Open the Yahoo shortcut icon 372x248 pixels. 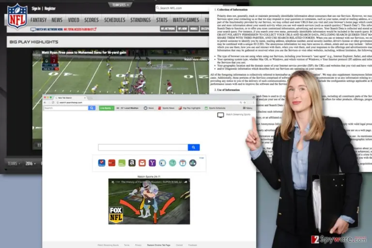pyautogui.click(x=152, y=163)
